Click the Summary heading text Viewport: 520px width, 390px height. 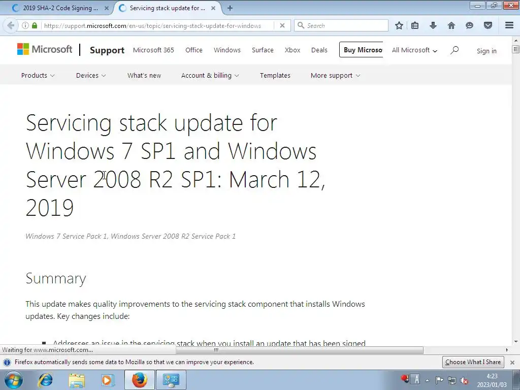pyautogui.click(x=56, y=279)
